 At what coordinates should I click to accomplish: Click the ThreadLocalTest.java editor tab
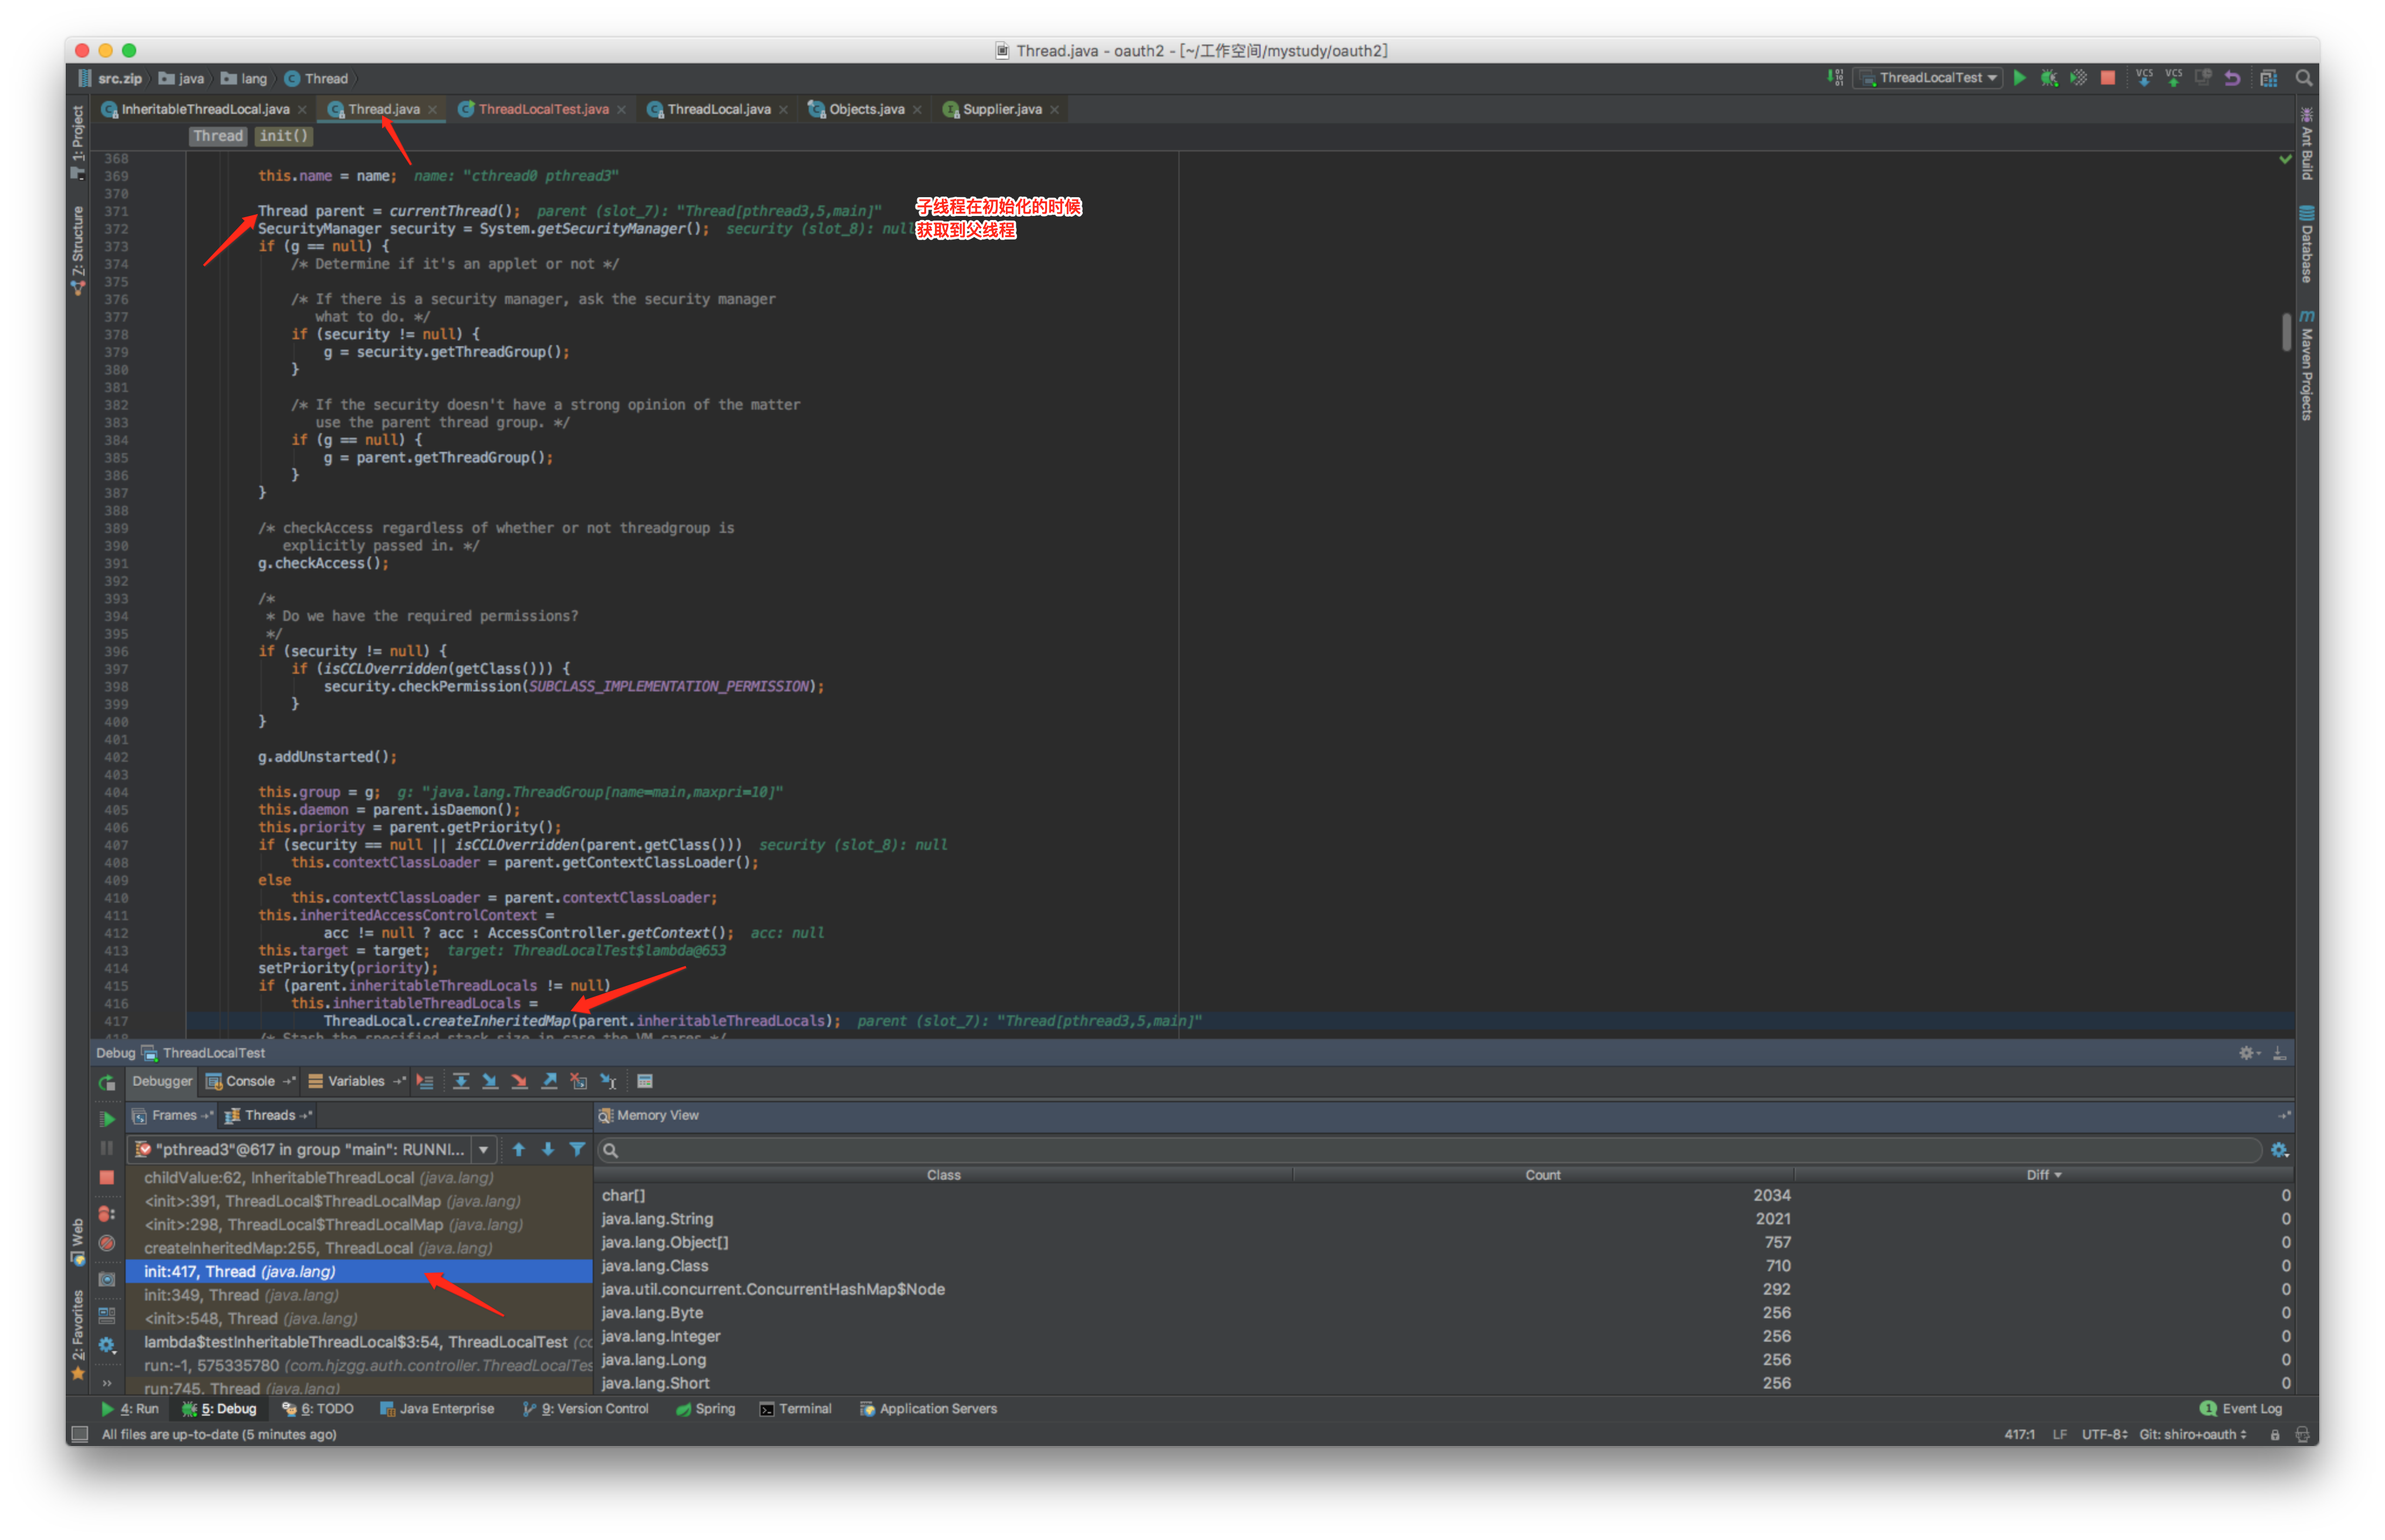click(546, 110)
